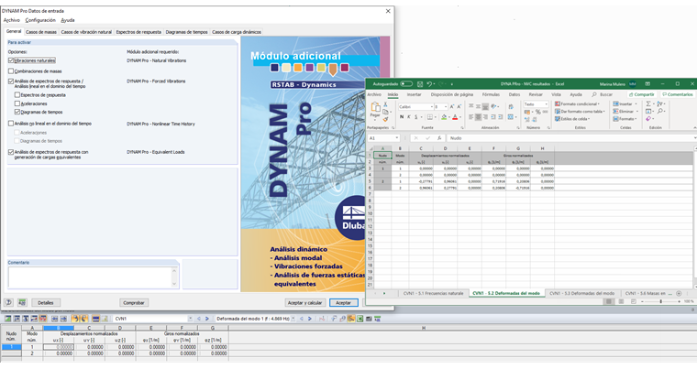697x369 pixels.
Task: Click the Excel formula bar showing Nudo
Action: (x=570, y=138)
